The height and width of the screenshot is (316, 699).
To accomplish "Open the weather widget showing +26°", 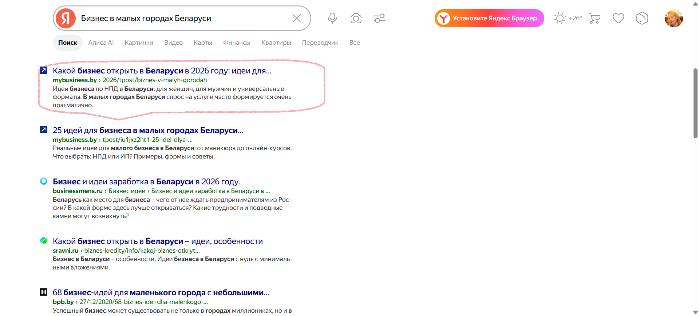I will tap(568, 18).
